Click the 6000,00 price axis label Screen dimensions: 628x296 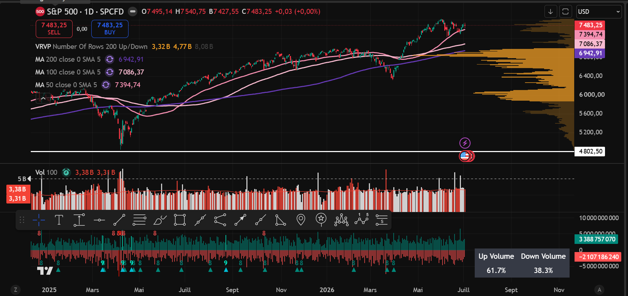point(592,95)
